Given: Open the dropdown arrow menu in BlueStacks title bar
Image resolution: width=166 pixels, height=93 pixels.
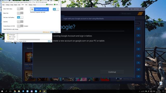Looking at the screenshot, I should point(133,9).
